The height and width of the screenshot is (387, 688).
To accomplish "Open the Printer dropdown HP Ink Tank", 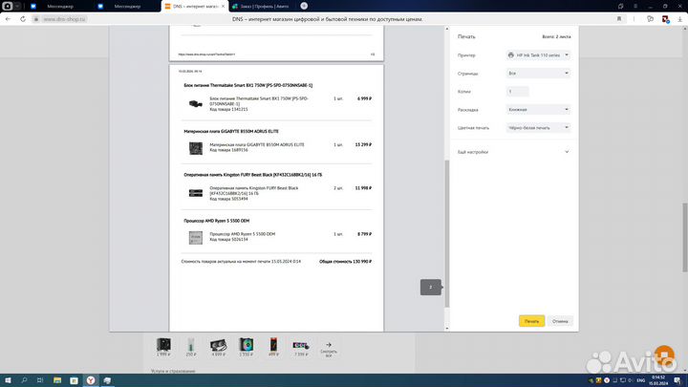I will pos(538,55).
